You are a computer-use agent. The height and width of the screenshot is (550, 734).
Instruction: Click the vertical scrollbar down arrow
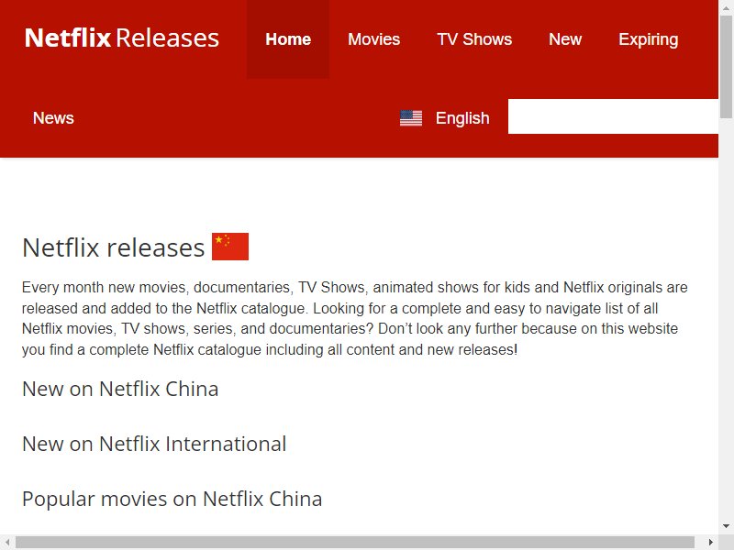click(x=726, y=526)
